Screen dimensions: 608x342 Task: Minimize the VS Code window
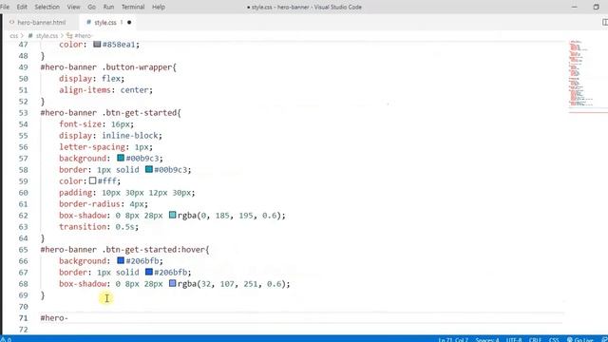pos(574,7)
